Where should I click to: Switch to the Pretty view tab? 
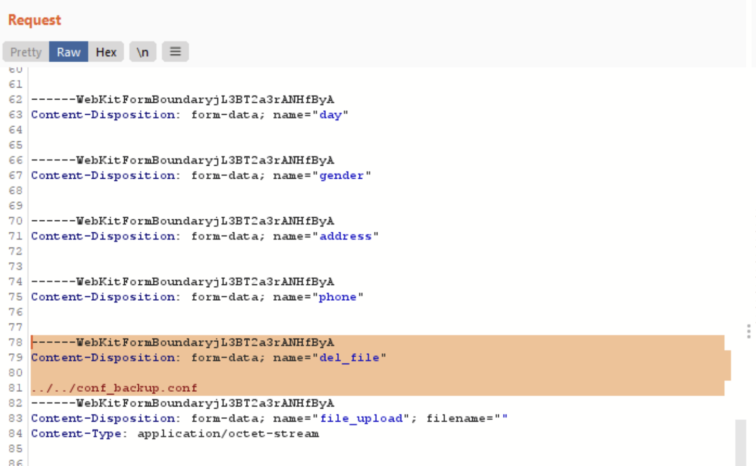[26, 52]
